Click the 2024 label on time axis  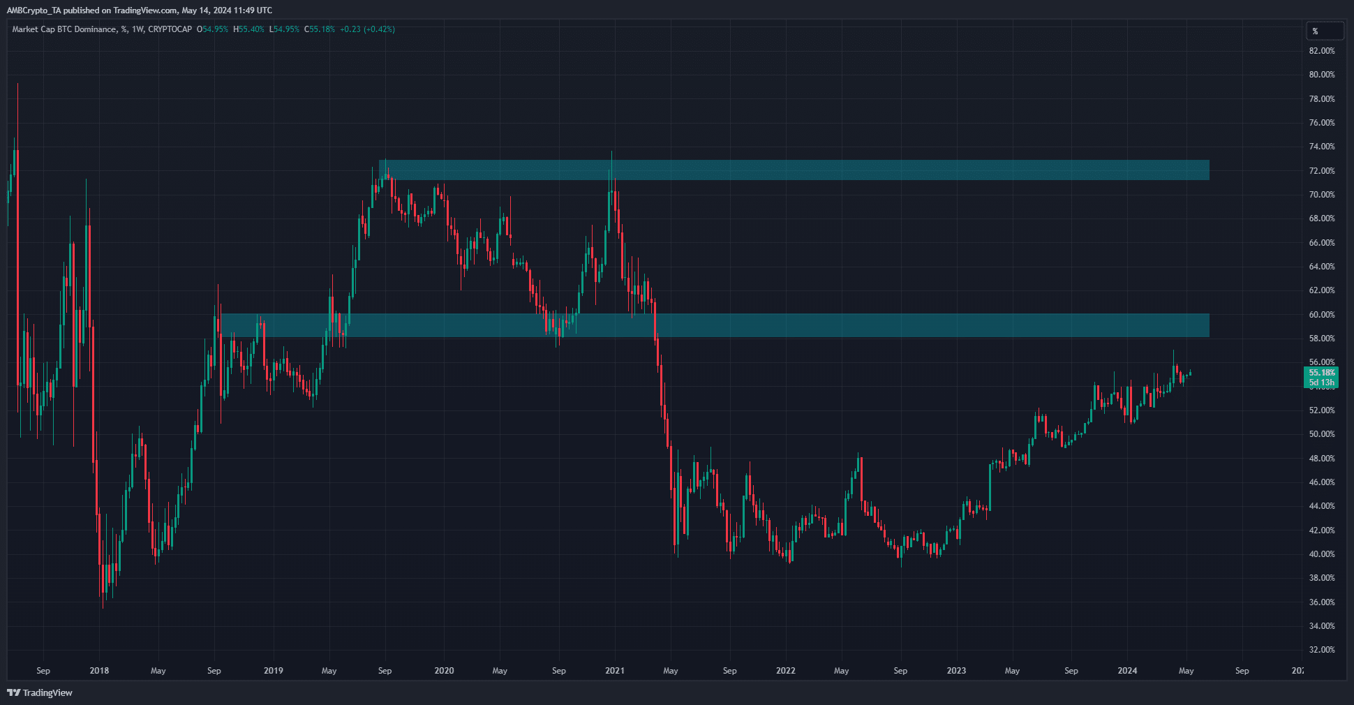point(1127,671)
